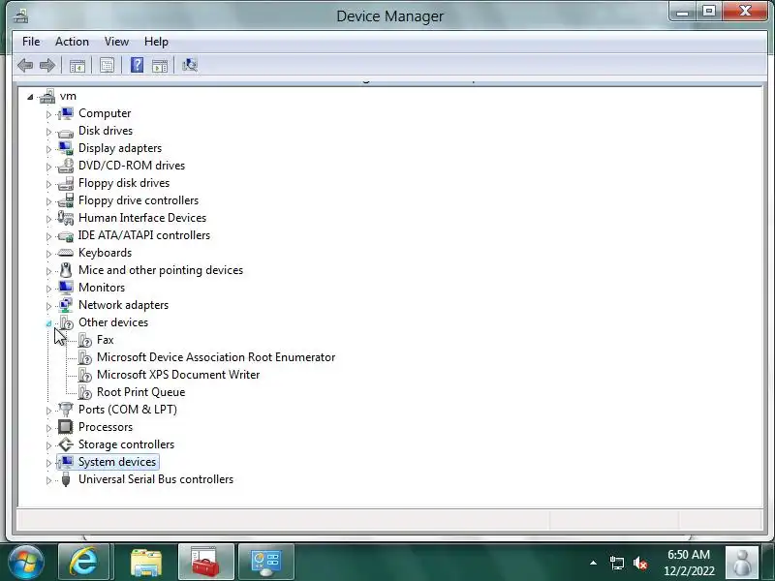Open the View menu
The height and width of the screenshot is (581, 775).
tap(116, 42)
